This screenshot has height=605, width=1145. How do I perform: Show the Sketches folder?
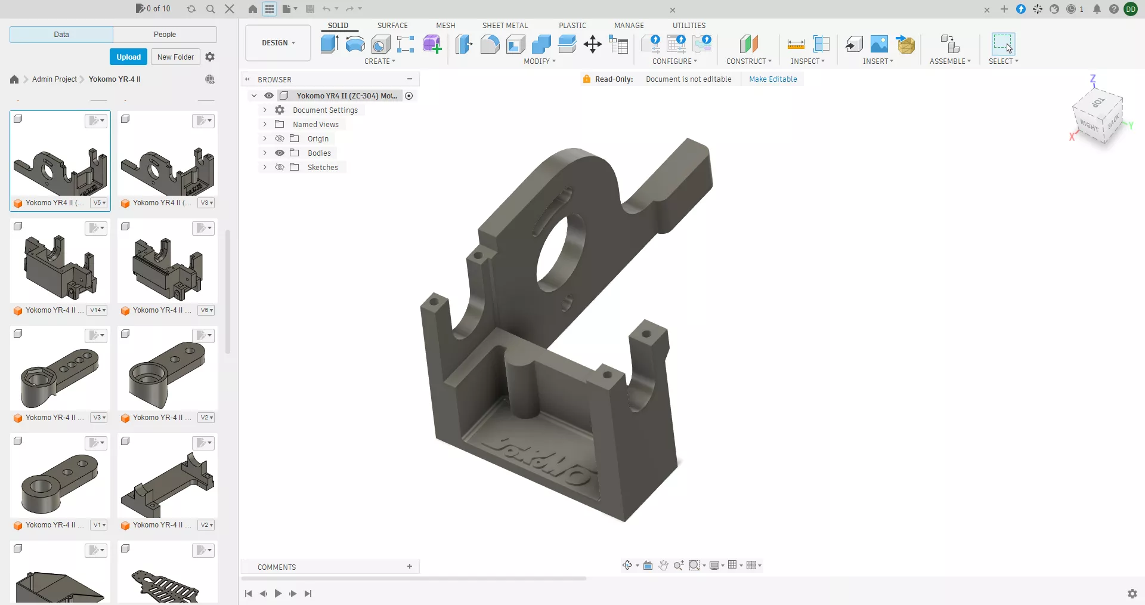coord(279,168)
